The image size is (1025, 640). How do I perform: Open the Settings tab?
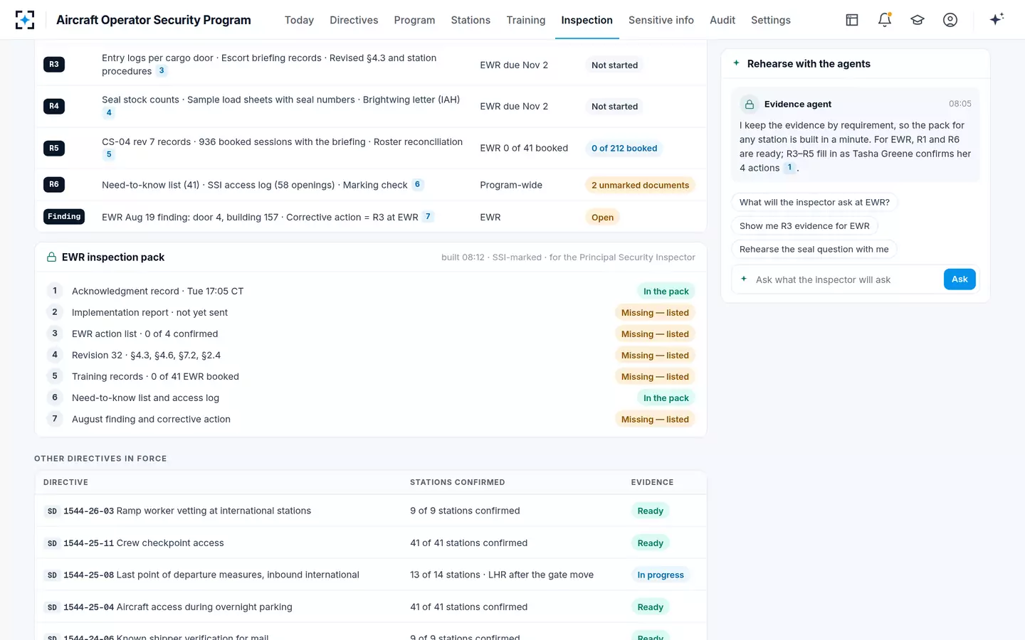(x=771, y=20)
